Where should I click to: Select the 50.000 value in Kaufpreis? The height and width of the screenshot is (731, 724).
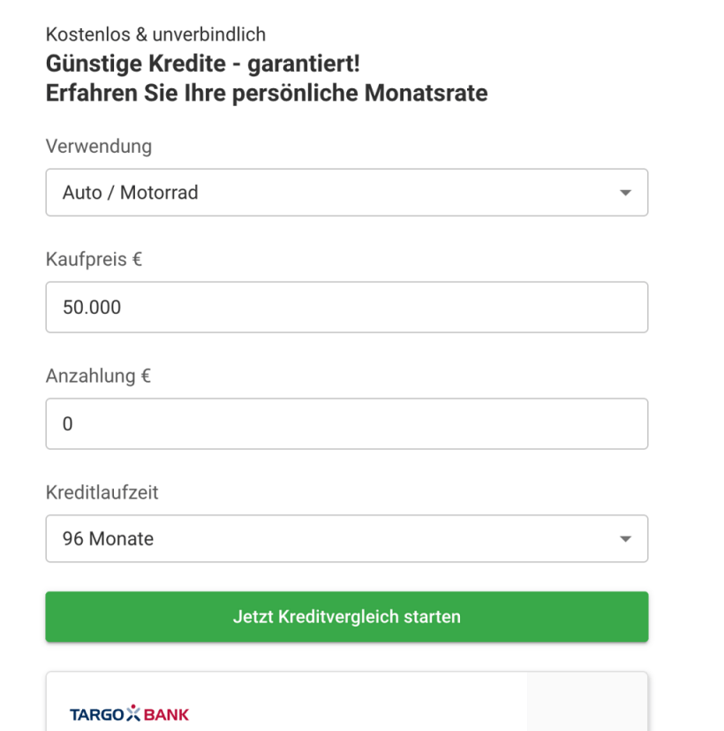[92, 308]
